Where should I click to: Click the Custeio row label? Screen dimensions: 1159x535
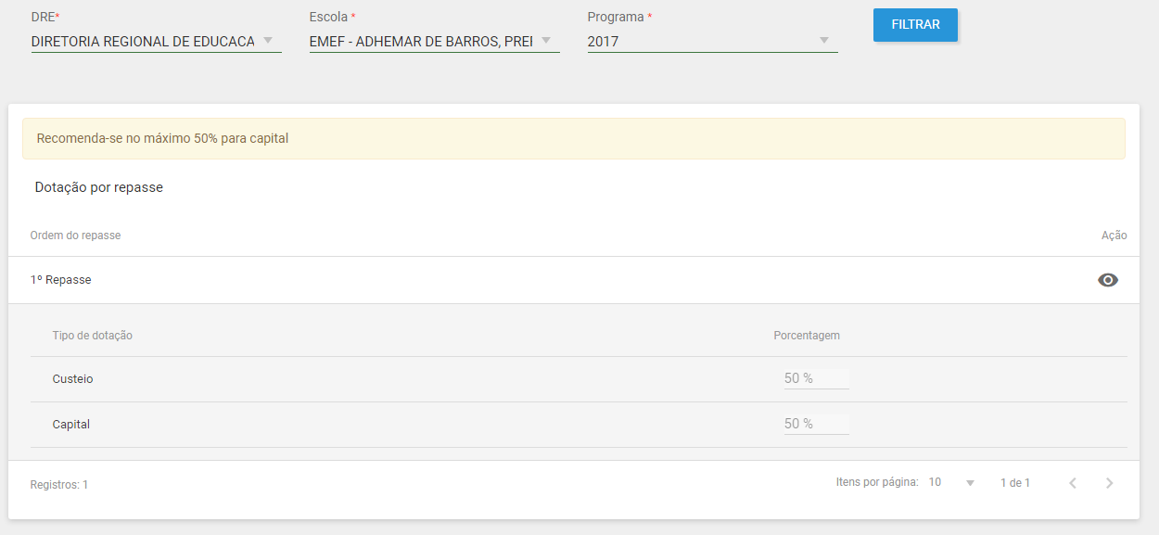[x=72, y=379]
